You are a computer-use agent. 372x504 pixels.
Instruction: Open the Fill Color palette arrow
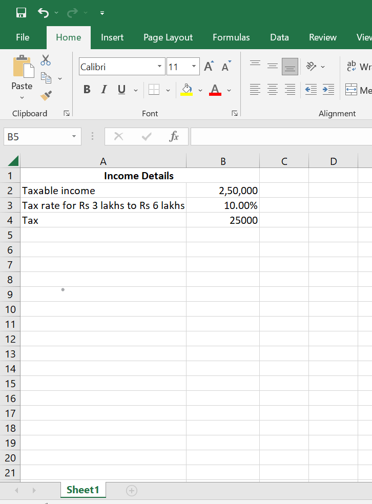[x=200, y=90]
